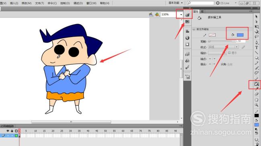
Task: Switch to the Library tab
Action: click(202, 12)
